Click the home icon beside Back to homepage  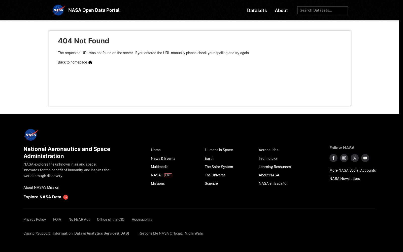point(90,62)
